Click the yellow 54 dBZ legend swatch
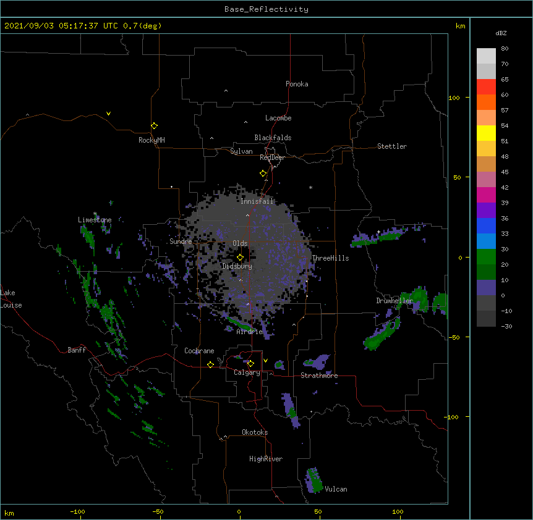The width and height of the screenshot is (533, 520). [x=486, y=133]
